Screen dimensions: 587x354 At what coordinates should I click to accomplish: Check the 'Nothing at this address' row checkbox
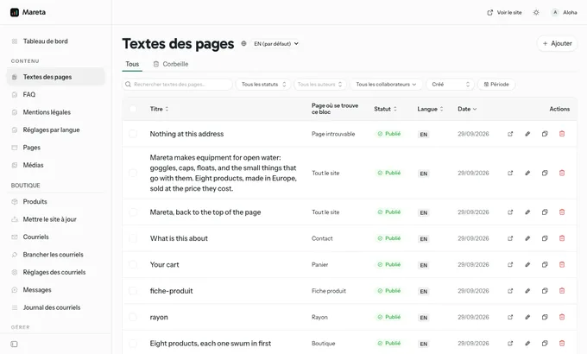pos(133,134)
